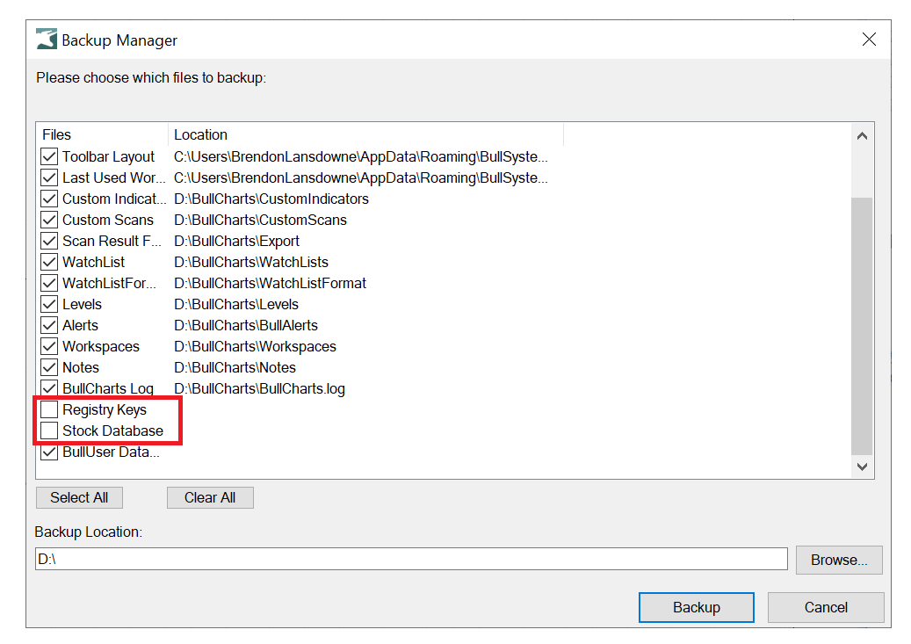Uncheck the BullCharts Log checkbox
The image size is (911, 644).
click(x=49, y=388)
